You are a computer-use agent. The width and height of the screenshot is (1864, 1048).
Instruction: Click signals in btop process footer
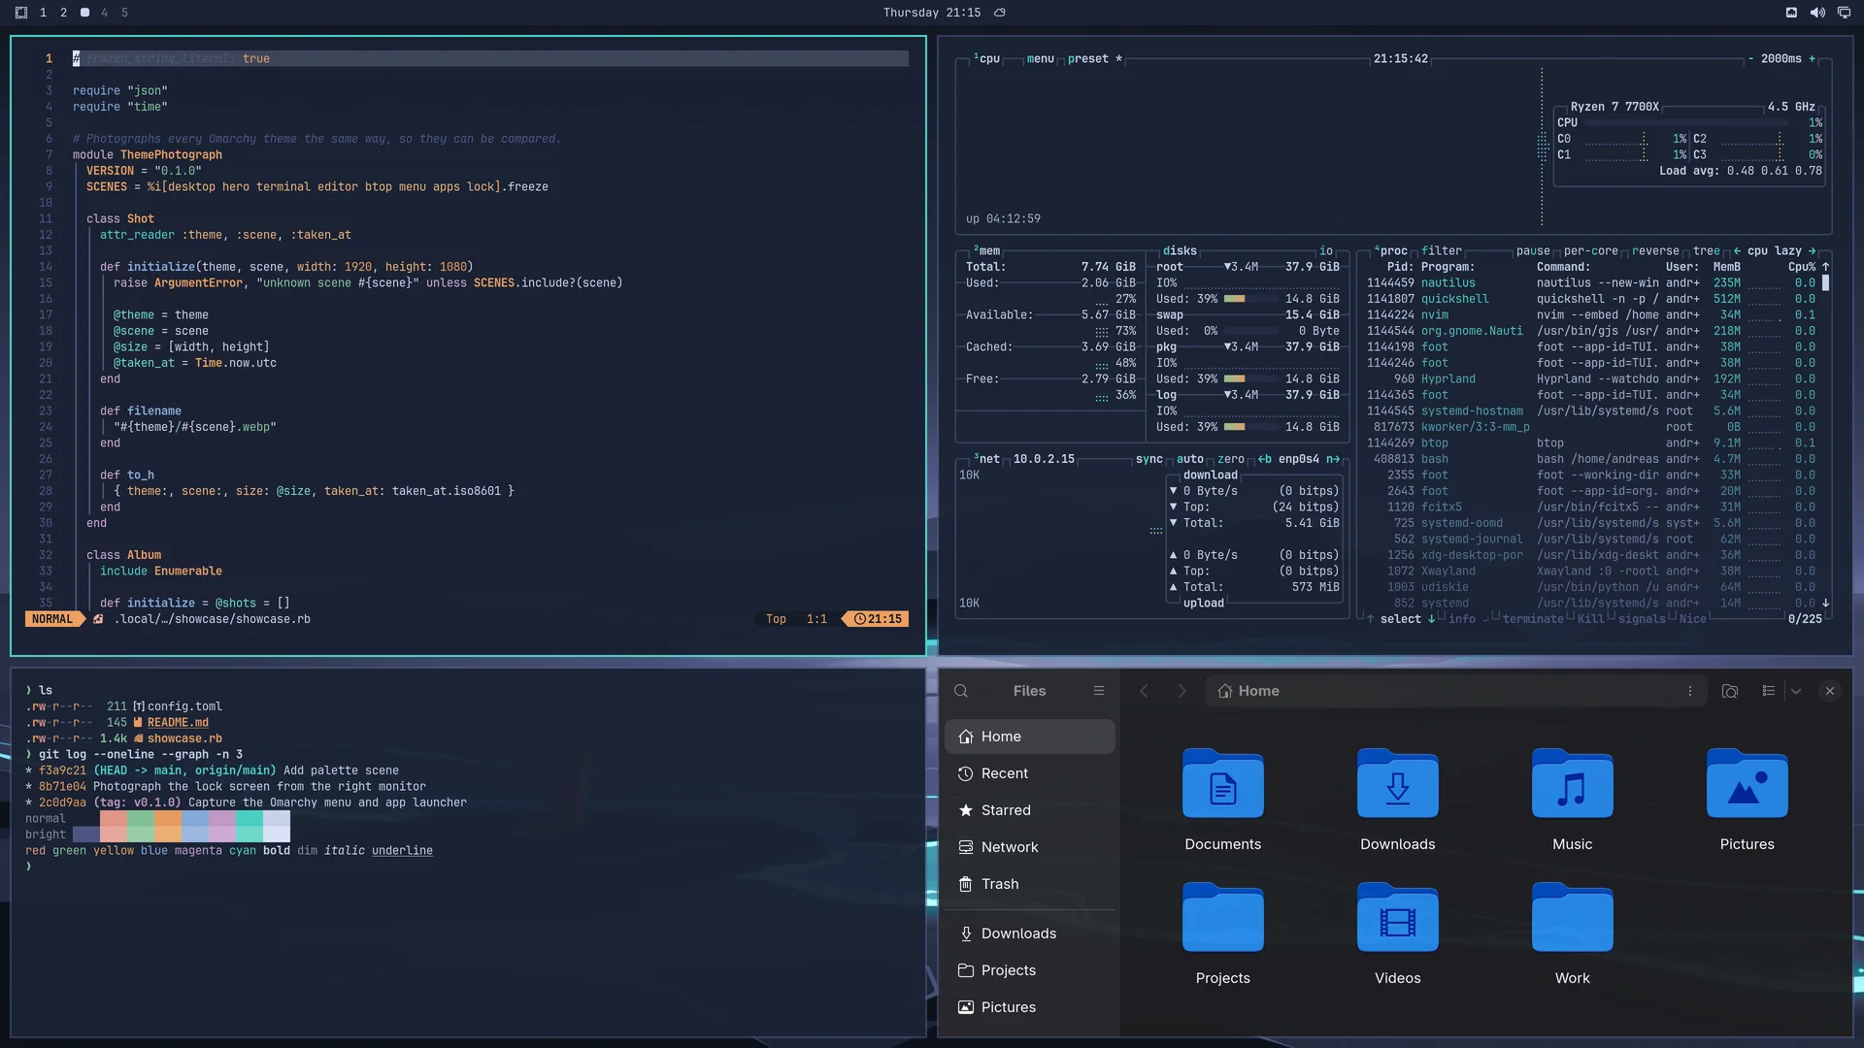[x=1642, y=619]
